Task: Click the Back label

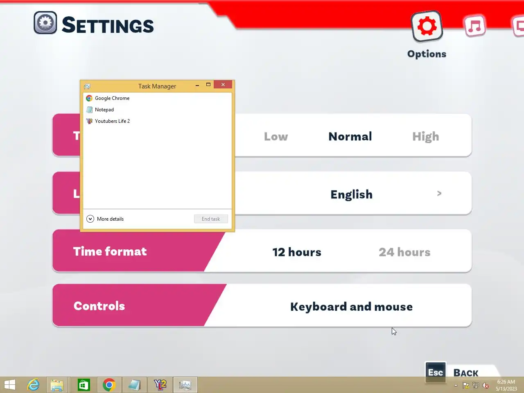Action: coord(466,373)
